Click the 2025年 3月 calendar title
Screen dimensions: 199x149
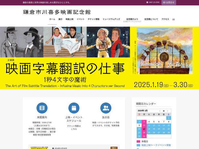click(143, 111)
